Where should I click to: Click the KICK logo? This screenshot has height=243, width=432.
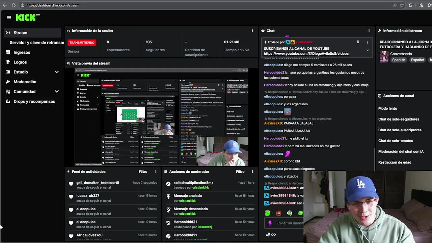click(28, 18)
